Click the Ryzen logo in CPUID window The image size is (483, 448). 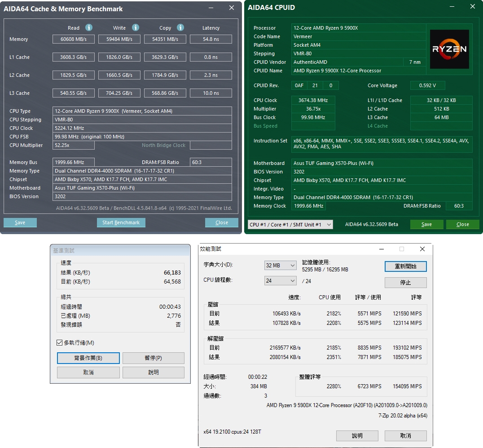(449, 49)
